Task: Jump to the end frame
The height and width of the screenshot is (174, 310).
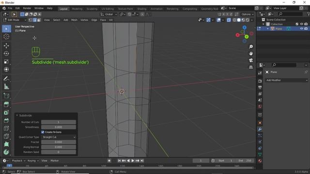Action: pyautogui.click(x=142, y=160)
